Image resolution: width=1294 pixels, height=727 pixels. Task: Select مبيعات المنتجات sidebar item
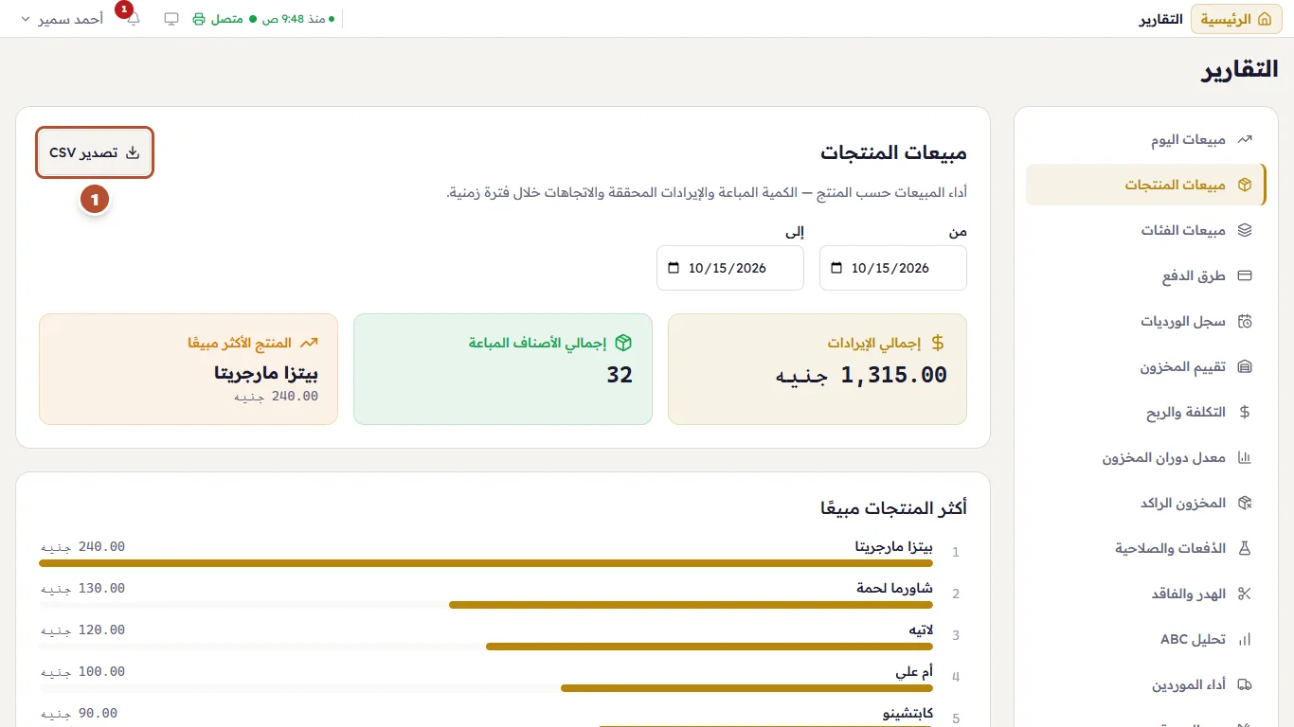(x=1146, y=186)
